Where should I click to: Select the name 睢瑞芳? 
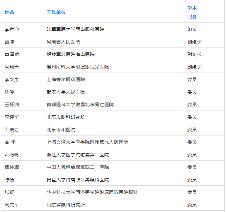[12, 130]
